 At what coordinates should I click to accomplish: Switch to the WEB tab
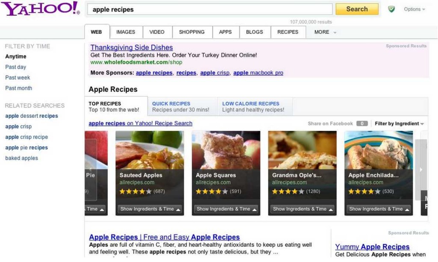click(x=97, y=32)
